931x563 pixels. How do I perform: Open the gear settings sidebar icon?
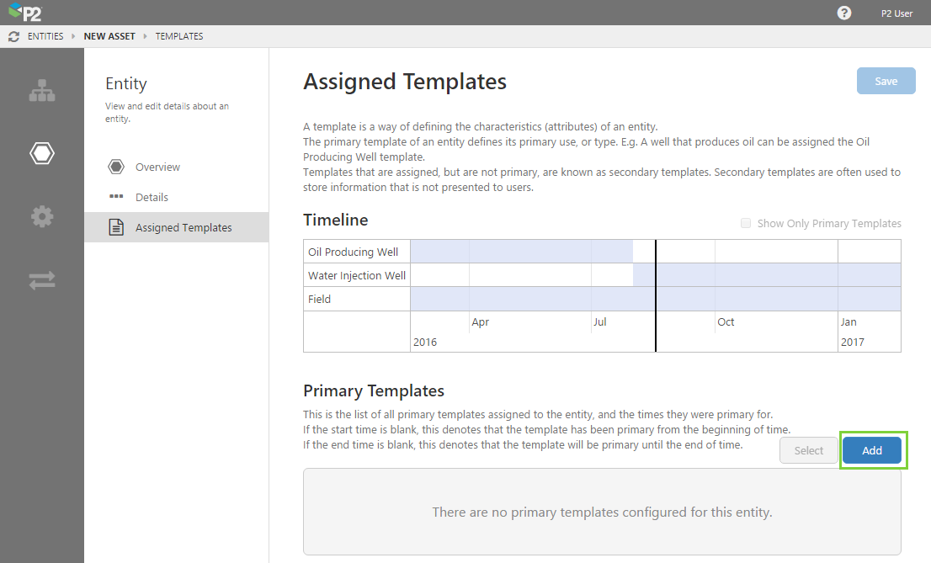point(42,216)
